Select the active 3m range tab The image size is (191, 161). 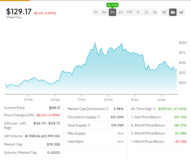112,12
